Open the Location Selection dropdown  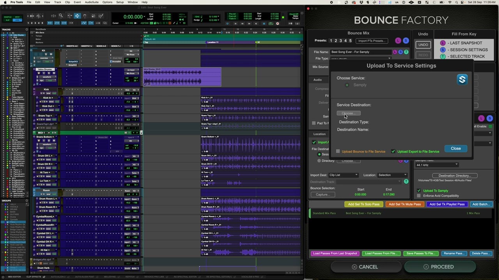tap(393, 175)
